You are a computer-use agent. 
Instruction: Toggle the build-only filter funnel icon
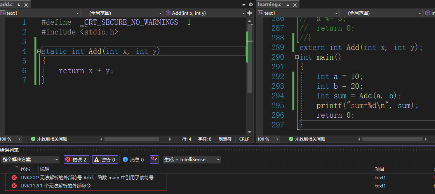[x=154, y=160]
